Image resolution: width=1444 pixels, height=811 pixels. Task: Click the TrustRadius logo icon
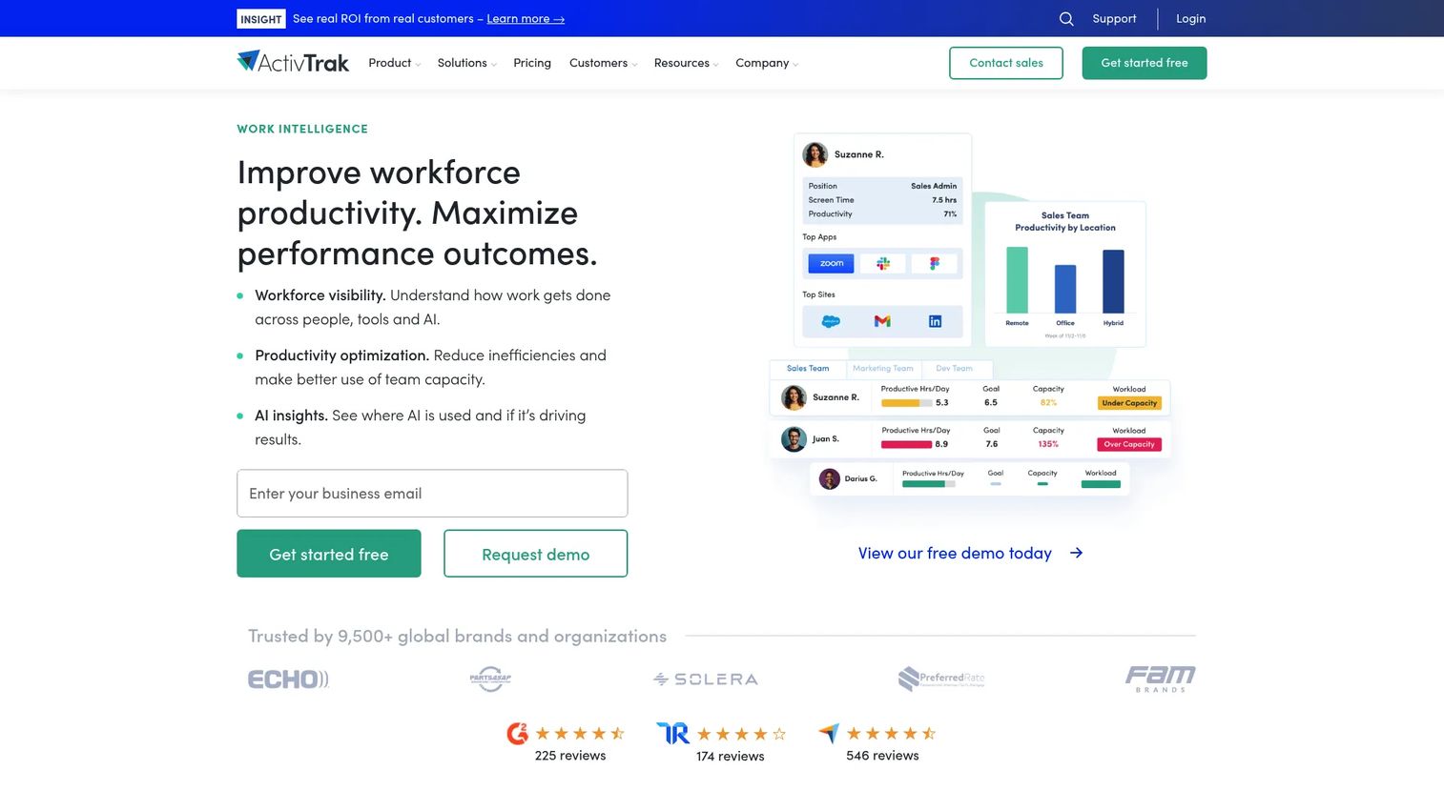point(672,733)
